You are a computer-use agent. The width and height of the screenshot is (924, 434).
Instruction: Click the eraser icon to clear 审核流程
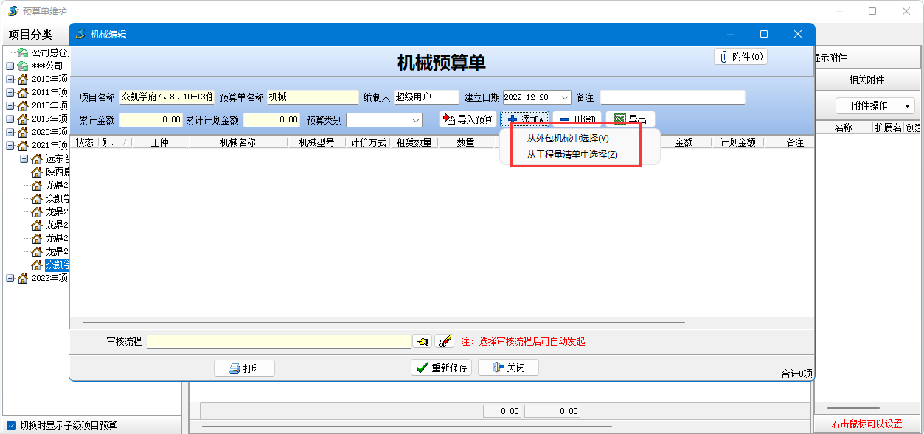click(x=444, y=341)
